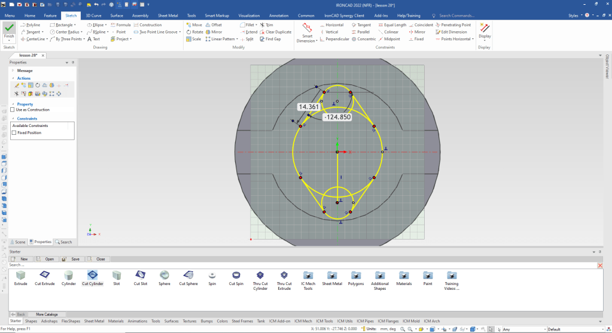Viewport: 612px width, 333px height.
Task: Select the Polyline drawing tool
Action: click(32, 25)
